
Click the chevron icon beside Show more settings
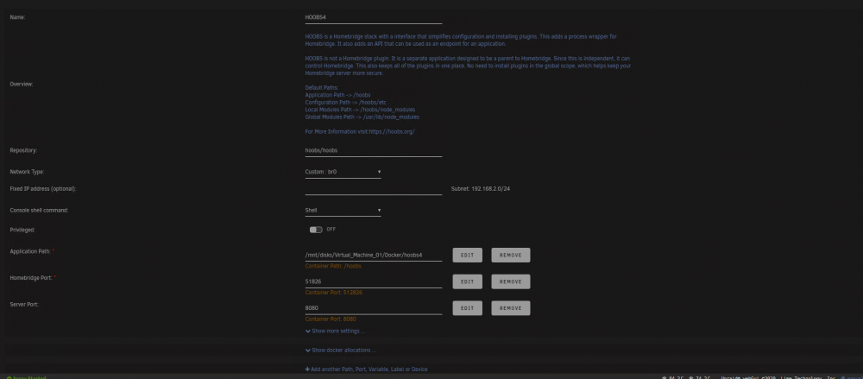click(x=308, y=331)
